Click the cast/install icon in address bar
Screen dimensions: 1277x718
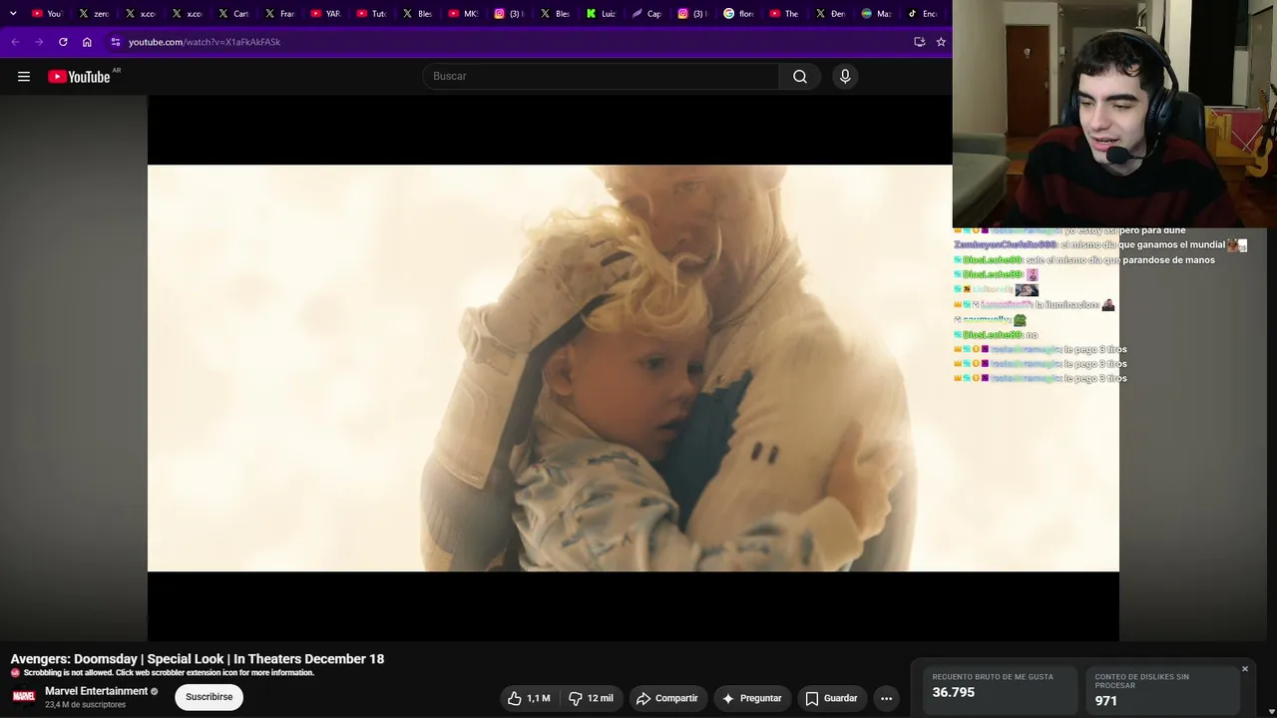click(x=920, y=42)
